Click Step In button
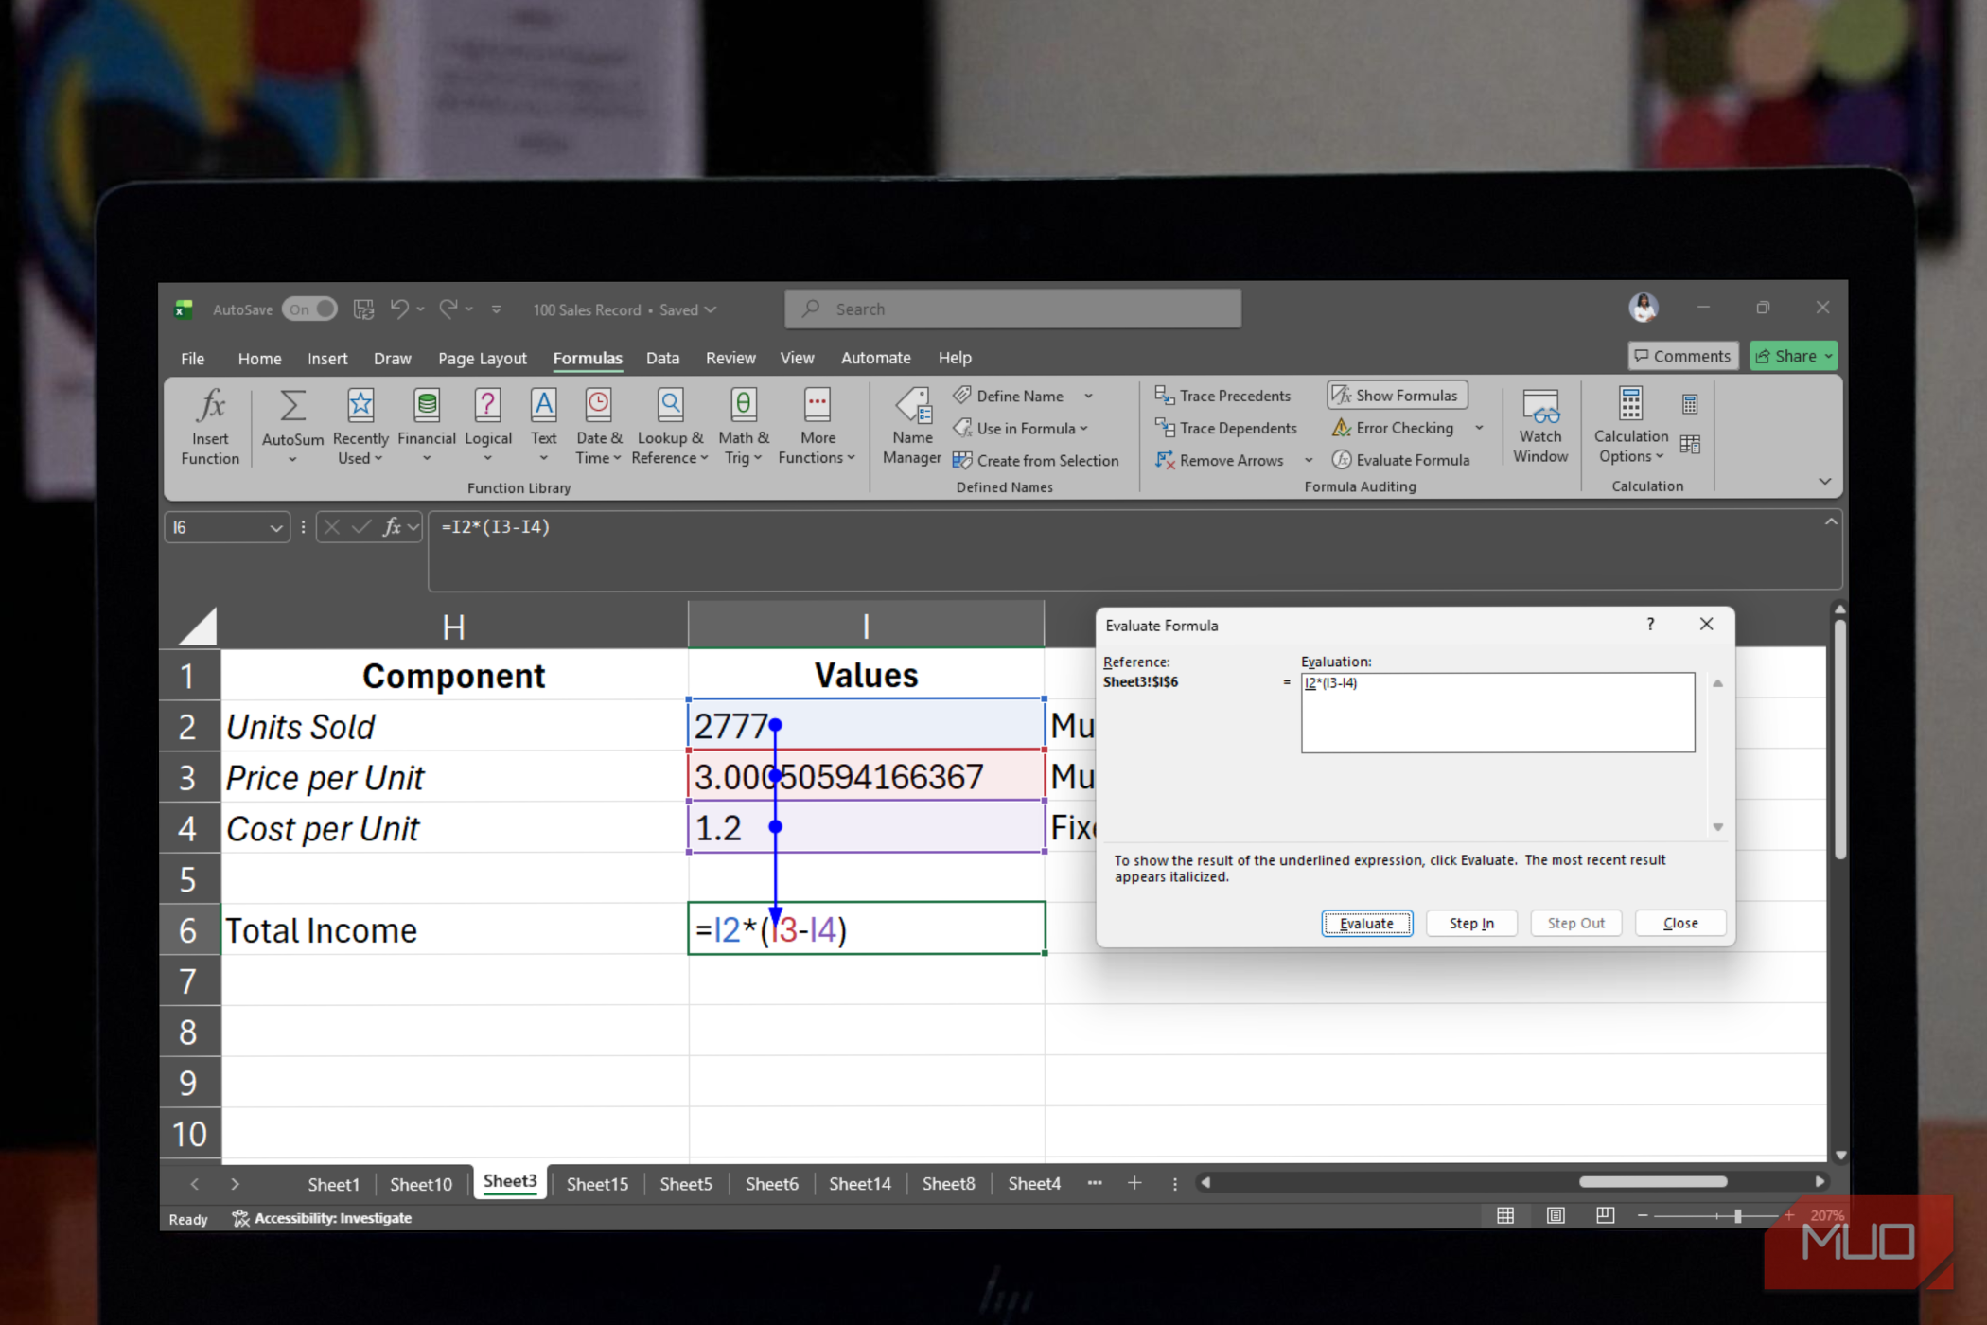This screenshot has width=1987, height=1325. tap(1471, 923)
